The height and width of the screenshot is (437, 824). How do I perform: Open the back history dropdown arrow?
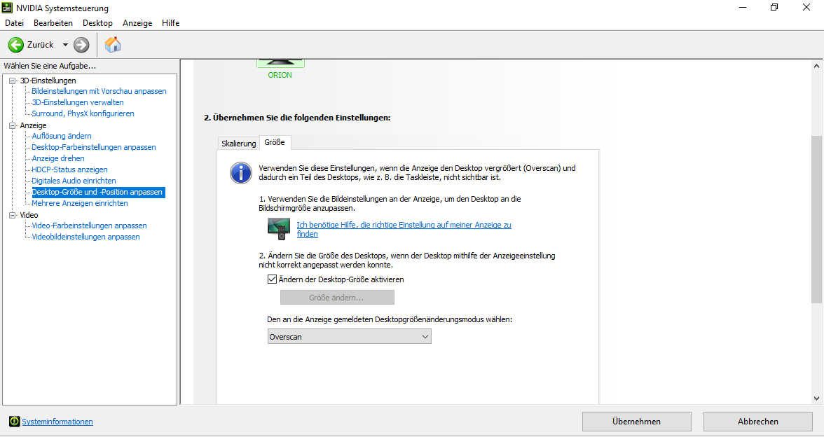65,45
